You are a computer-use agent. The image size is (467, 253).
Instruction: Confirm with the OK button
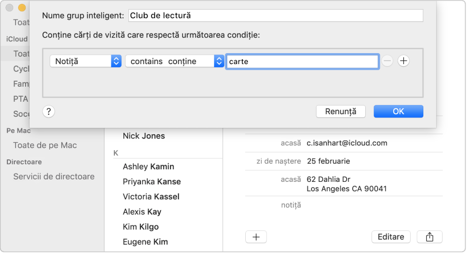(x=398, y=112)
